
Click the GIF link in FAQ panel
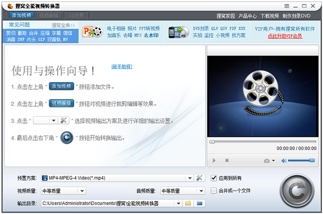[x=41, y=39]
